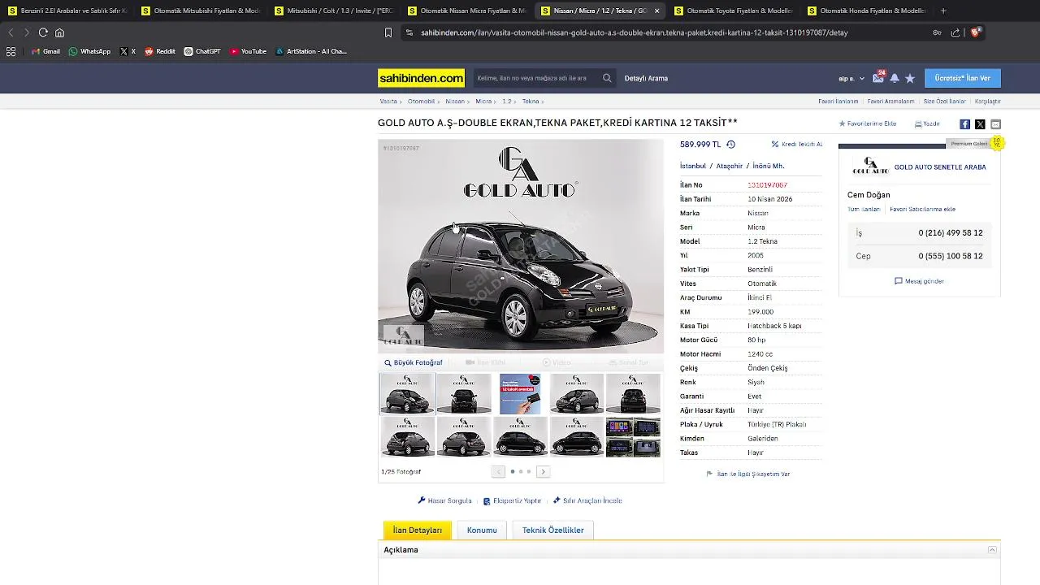This screenshot has height=585, width=1040.
Task: Share listing on Facebook
Action: click(964, 124)
